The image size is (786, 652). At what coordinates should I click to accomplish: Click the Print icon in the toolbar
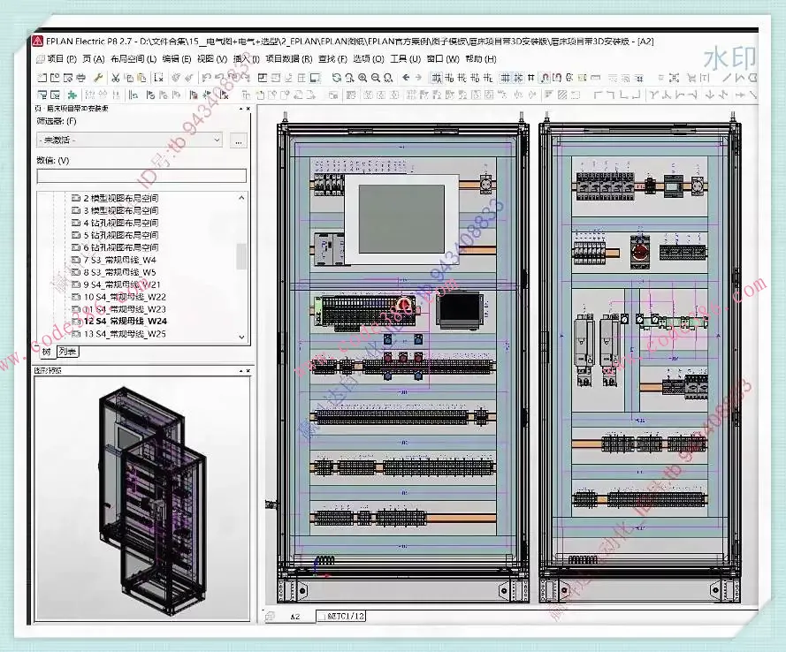click(80, 78)
